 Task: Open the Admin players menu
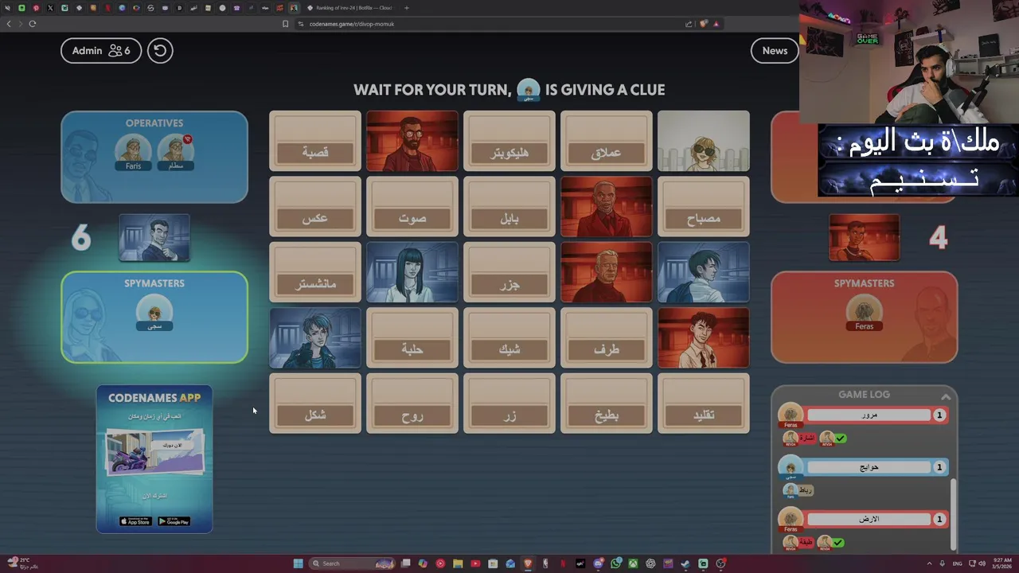[x=101, y=50]
